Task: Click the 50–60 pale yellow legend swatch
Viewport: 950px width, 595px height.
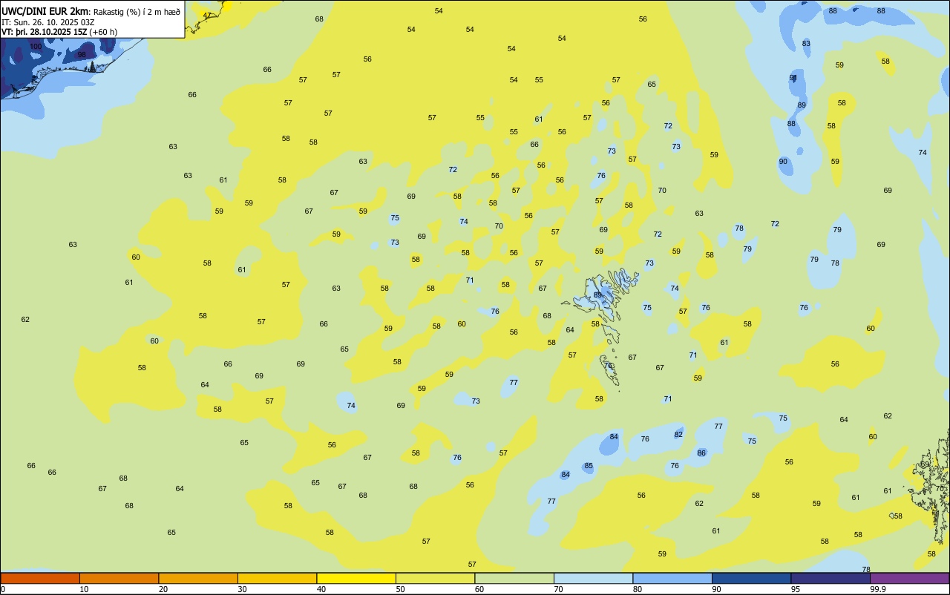Action: coord(435,578)
